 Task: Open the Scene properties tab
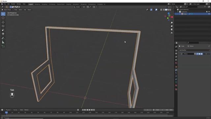(x=176, y=60)
